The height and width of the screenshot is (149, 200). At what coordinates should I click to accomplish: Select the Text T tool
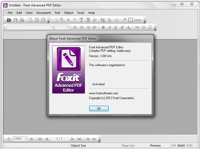point(81,20)
